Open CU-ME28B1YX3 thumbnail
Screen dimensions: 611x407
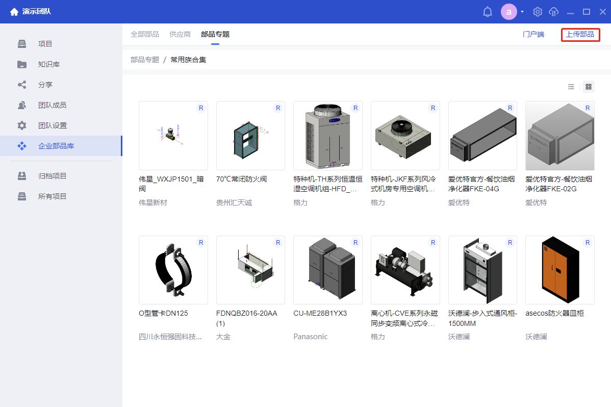point(328,270)
